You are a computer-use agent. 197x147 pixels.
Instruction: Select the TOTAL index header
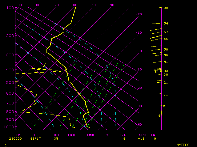coord(56,135)
